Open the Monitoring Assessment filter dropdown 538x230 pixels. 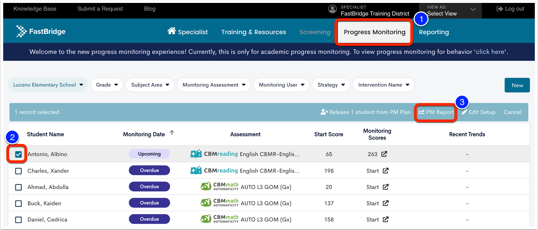214,85
